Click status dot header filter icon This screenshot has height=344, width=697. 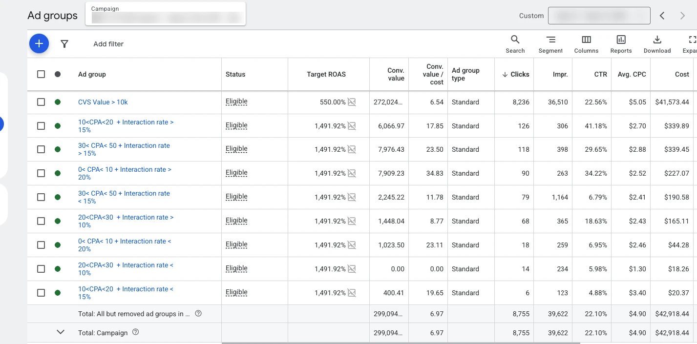58,74
